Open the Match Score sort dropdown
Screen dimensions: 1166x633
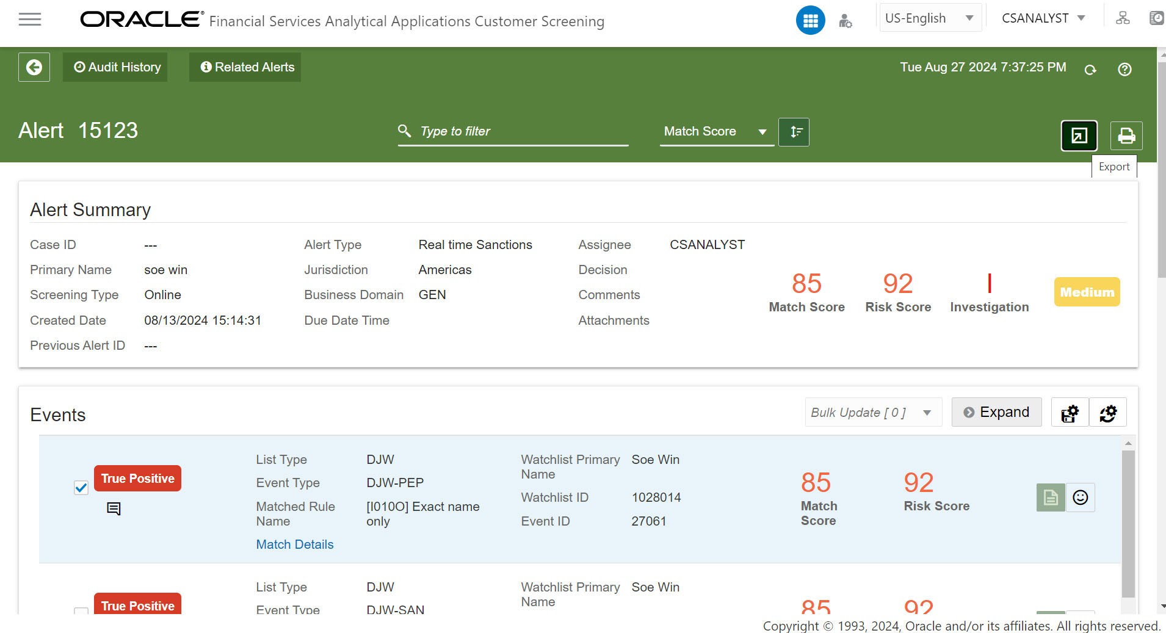pyautogui.click(x=715, y=132)
